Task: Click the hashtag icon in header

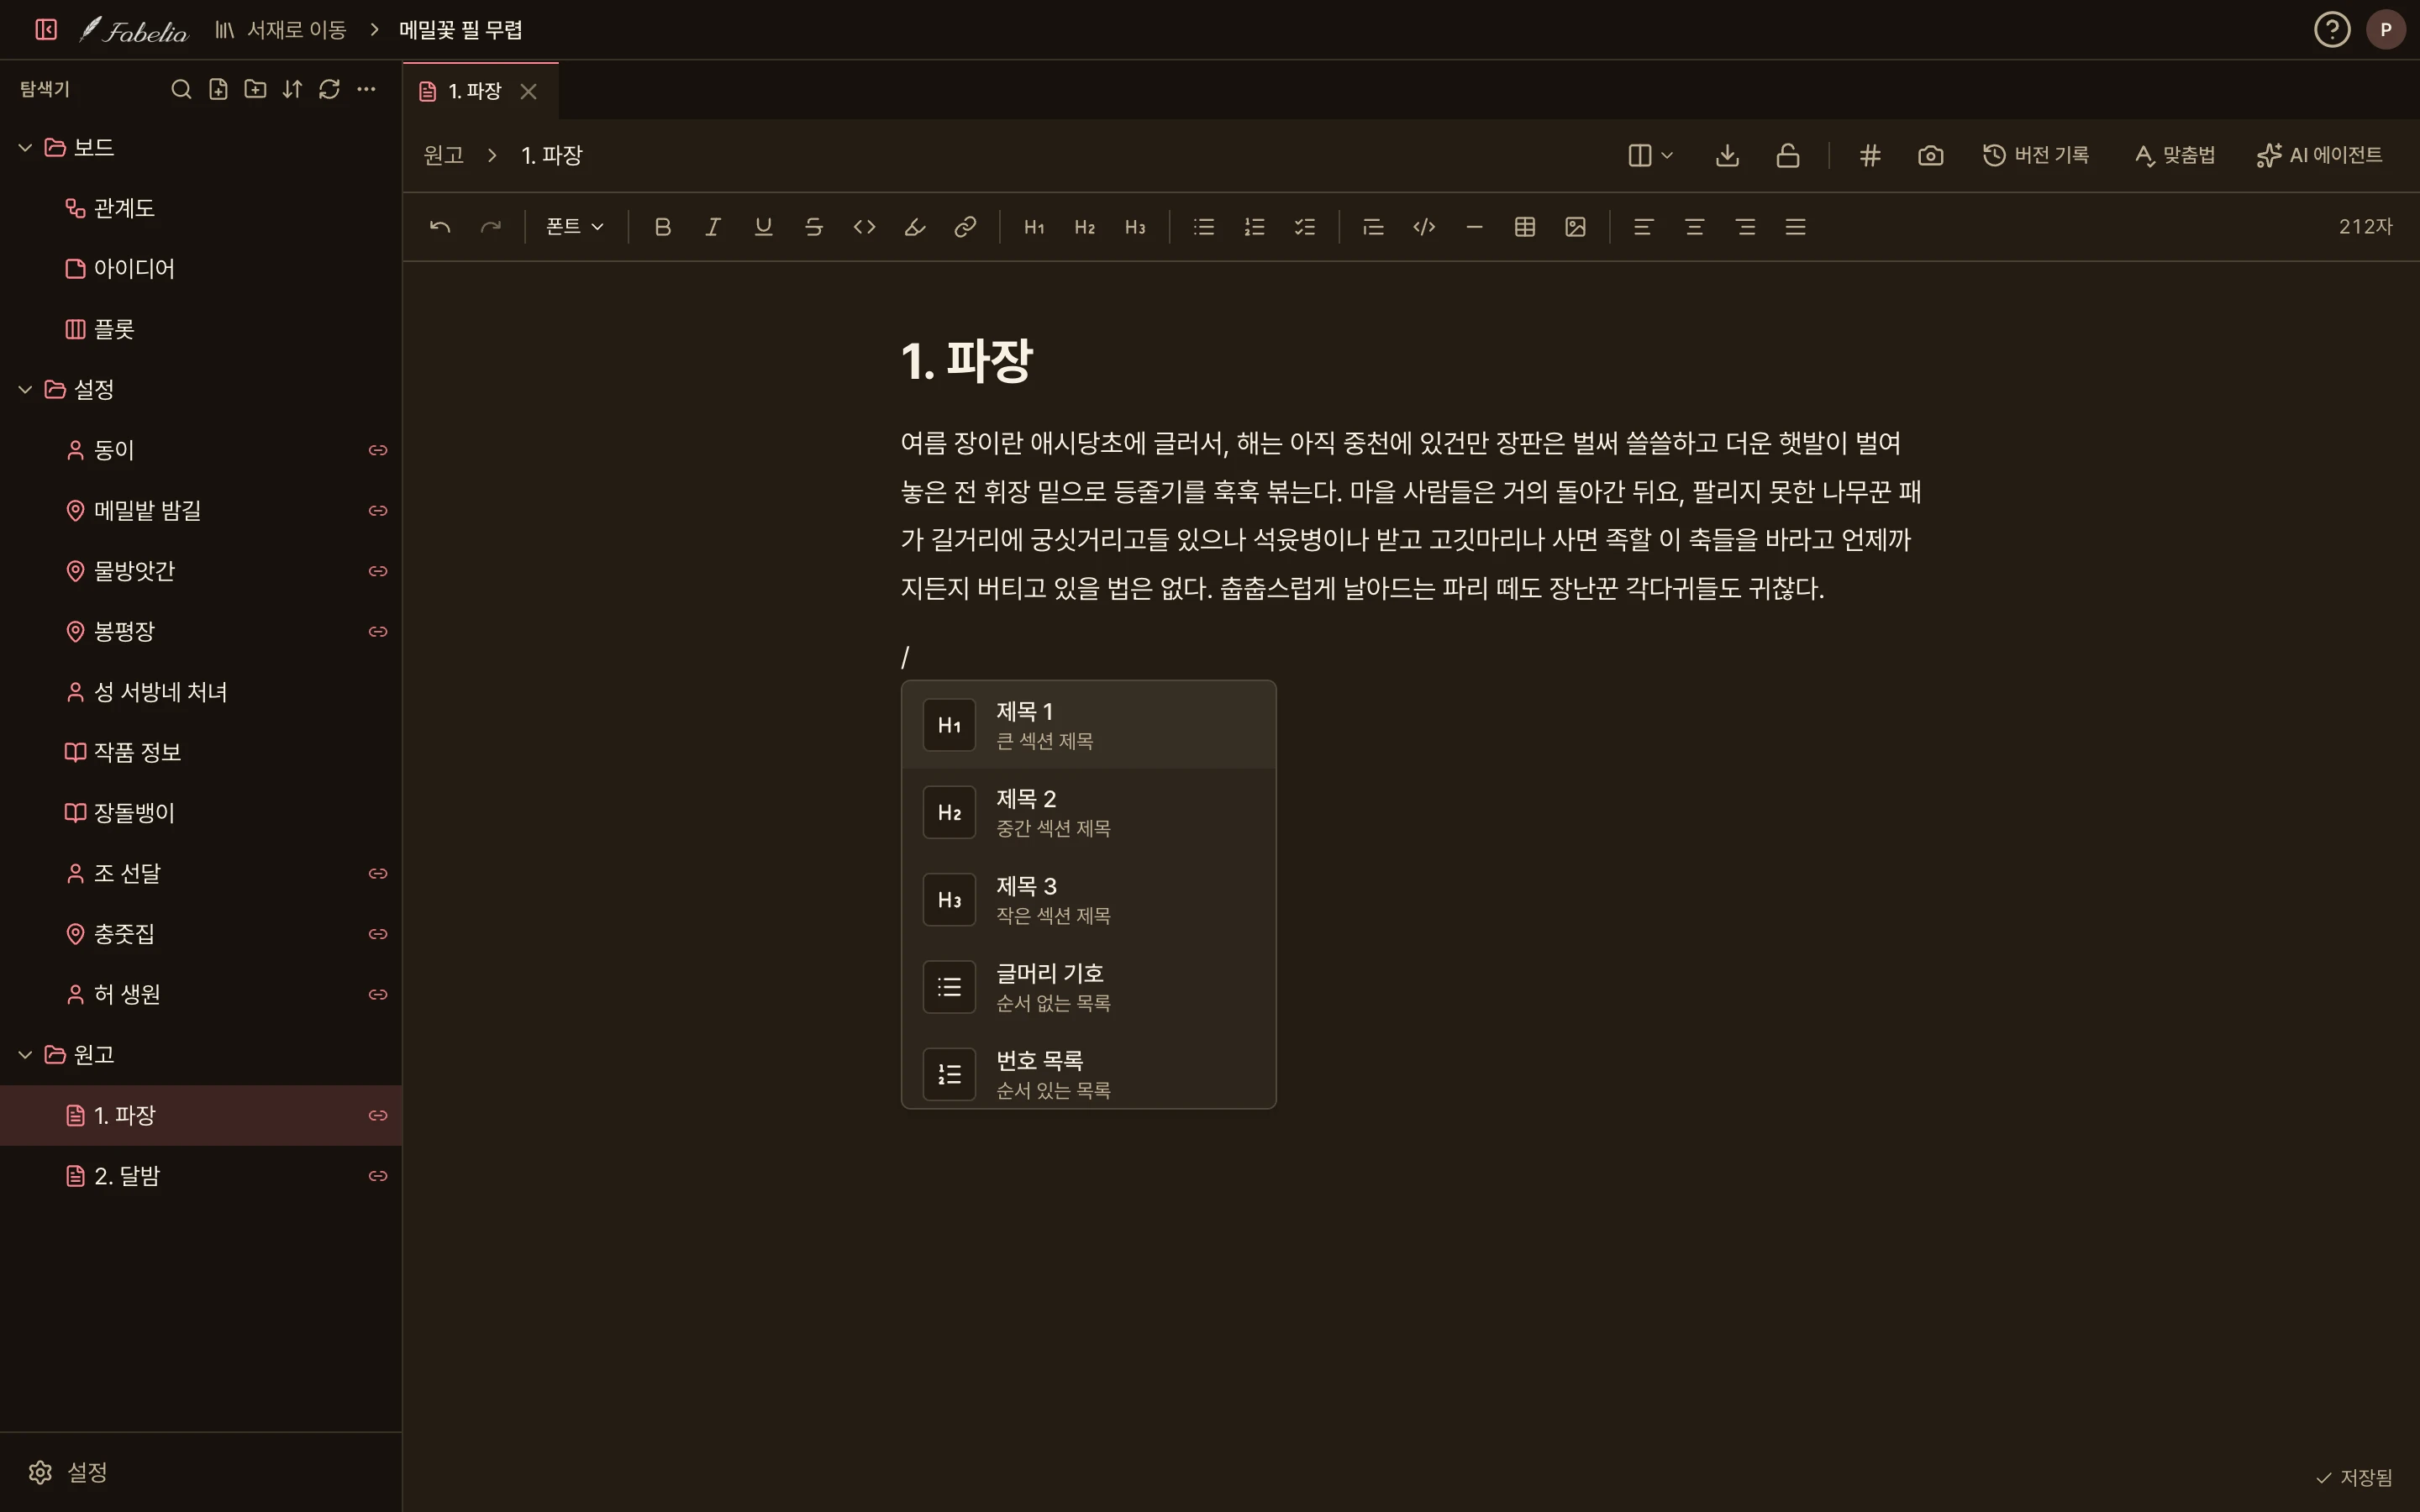Action: point(1870,155)
